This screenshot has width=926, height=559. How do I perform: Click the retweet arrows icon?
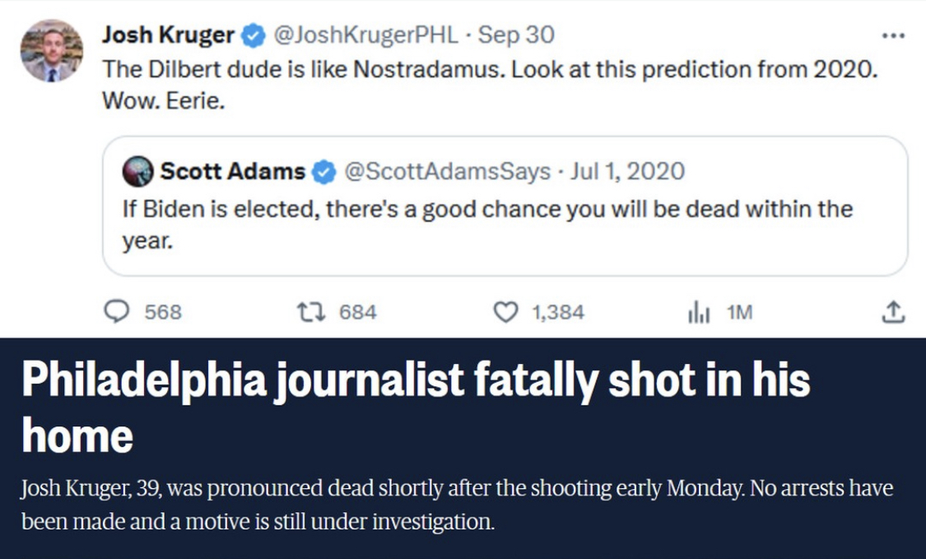(x=310, y=311)
